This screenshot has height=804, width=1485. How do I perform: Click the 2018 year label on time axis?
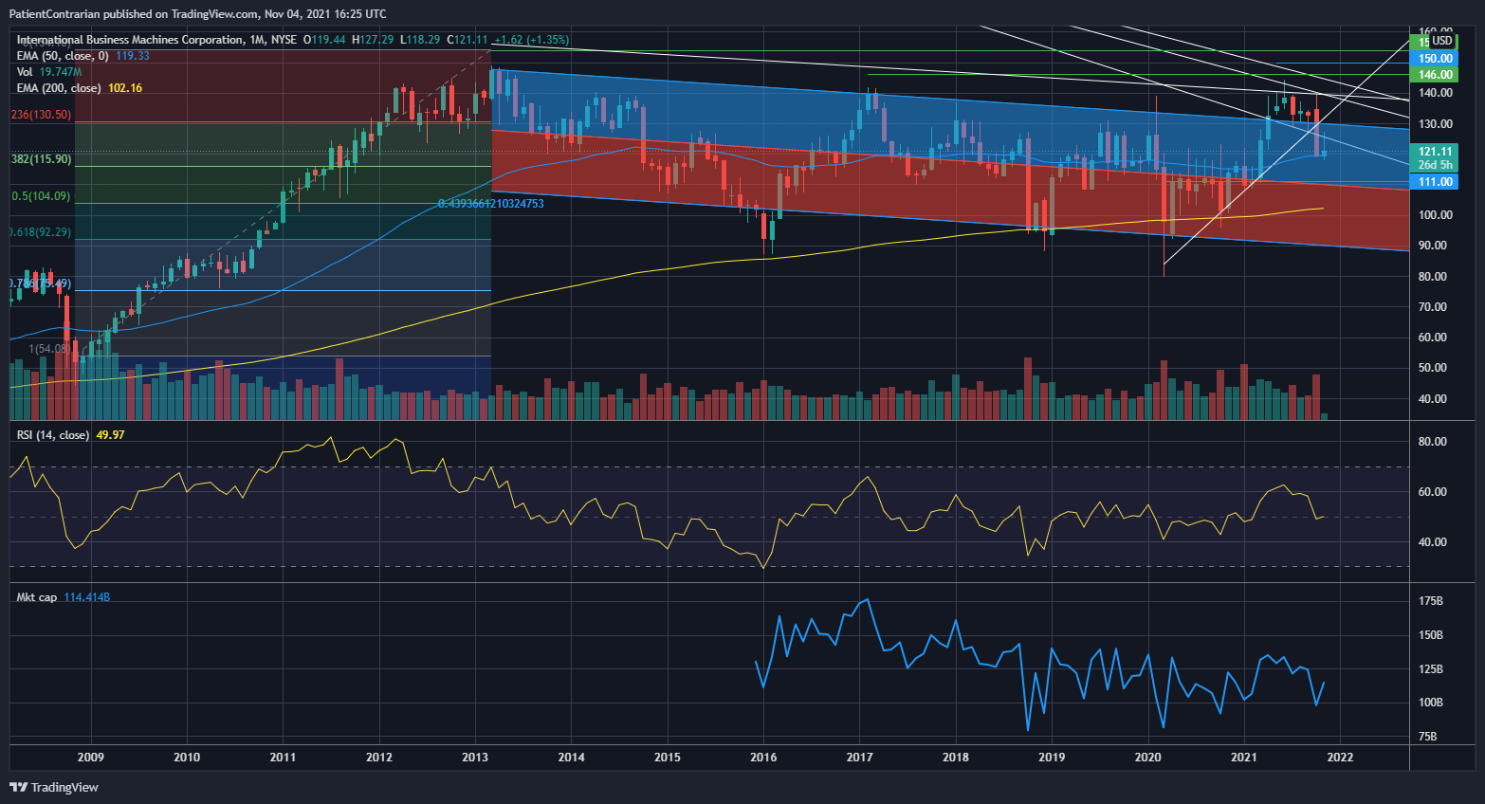tap(956, 758)
